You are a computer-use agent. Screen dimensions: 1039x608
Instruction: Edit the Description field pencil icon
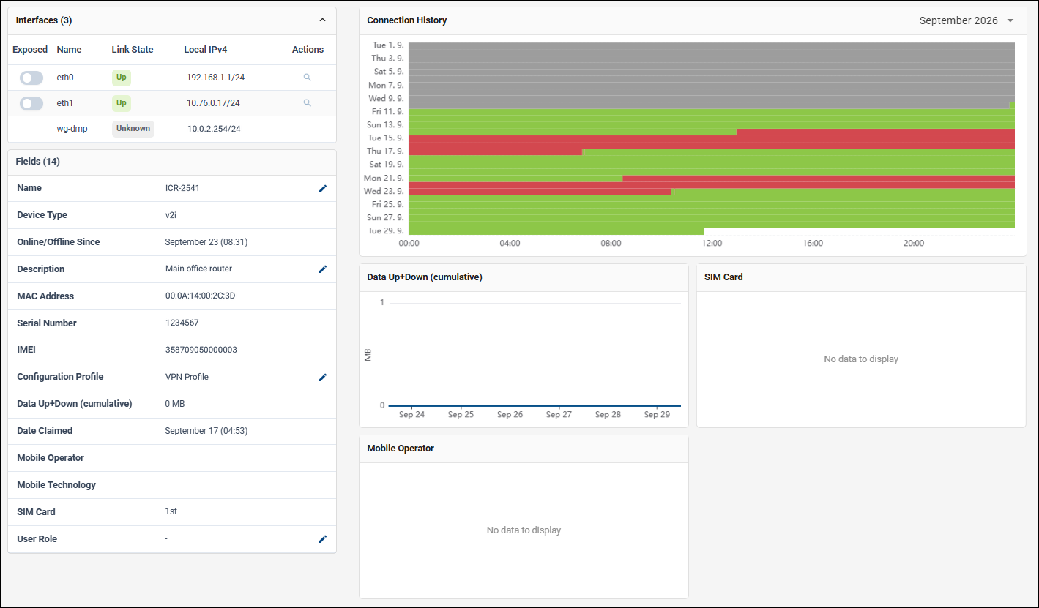[323, 269]
